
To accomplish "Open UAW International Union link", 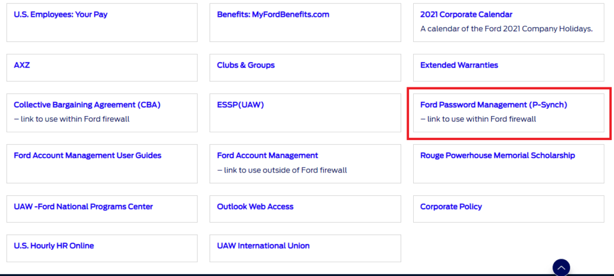I will [x=263, y=246].
